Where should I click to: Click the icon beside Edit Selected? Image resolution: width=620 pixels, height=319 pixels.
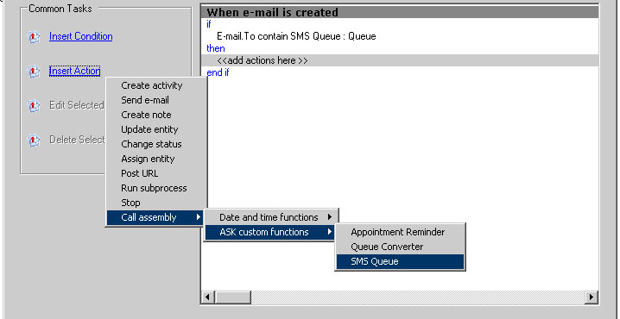click(x=34, y=106)
